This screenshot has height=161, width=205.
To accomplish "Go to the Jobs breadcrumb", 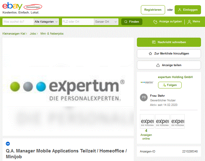I will 33,34.
